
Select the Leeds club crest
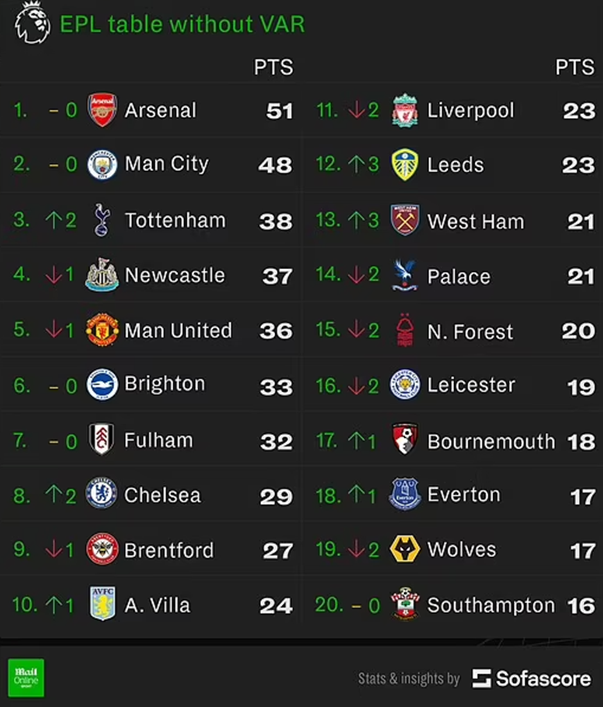pyautogui.click(x=405, y=165)
